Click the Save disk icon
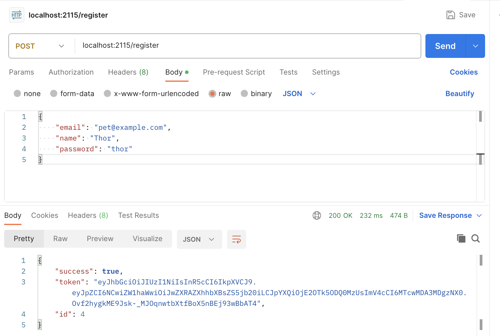The height and width of the screenshot is (336, 500). [x=450, y=15]
